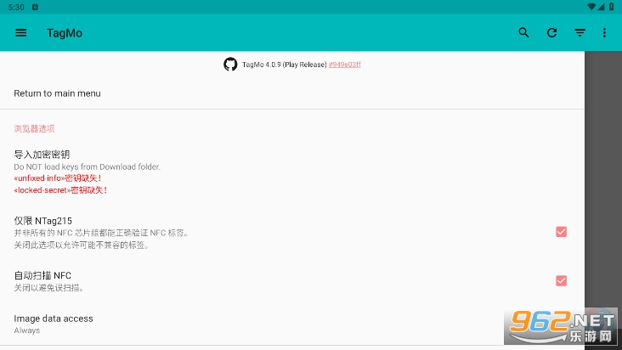Open the #949e03ff commit link
The image size is (622, 350).
345,65
